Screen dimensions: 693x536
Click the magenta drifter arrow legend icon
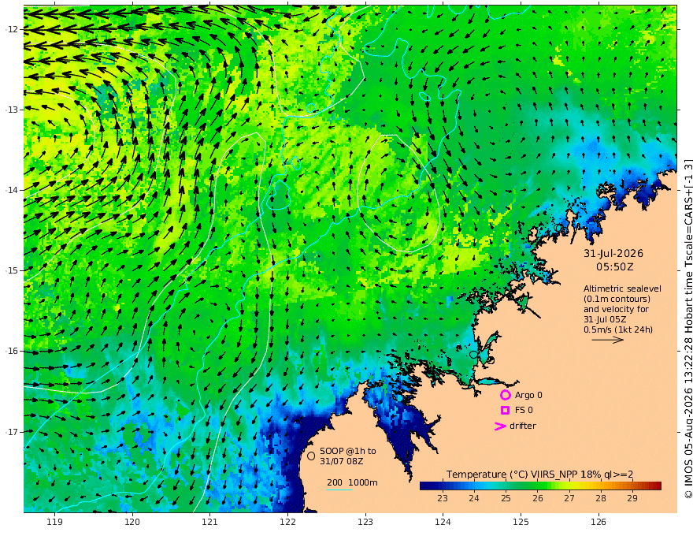pyautogui.click(x=500, y=426)
